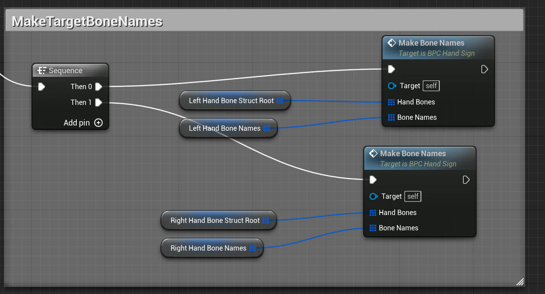Select the Left Hand Bone Struct Root variable label

tap(231, 100)
